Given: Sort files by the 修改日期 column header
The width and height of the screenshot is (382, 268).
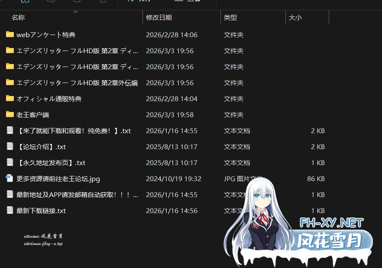Looking at the screenshot, I should click(158, 17).
